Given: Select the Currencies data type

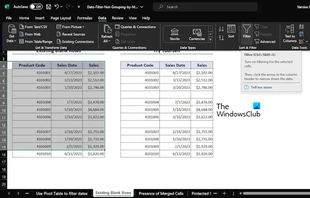Looking at the screenshot, I should (197, 34).
